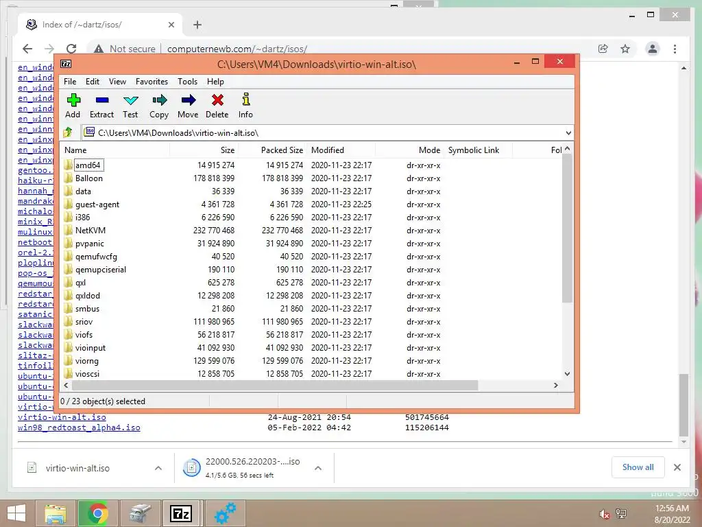Open the Tools menu

pyautogui.click(x=187, y=82)
